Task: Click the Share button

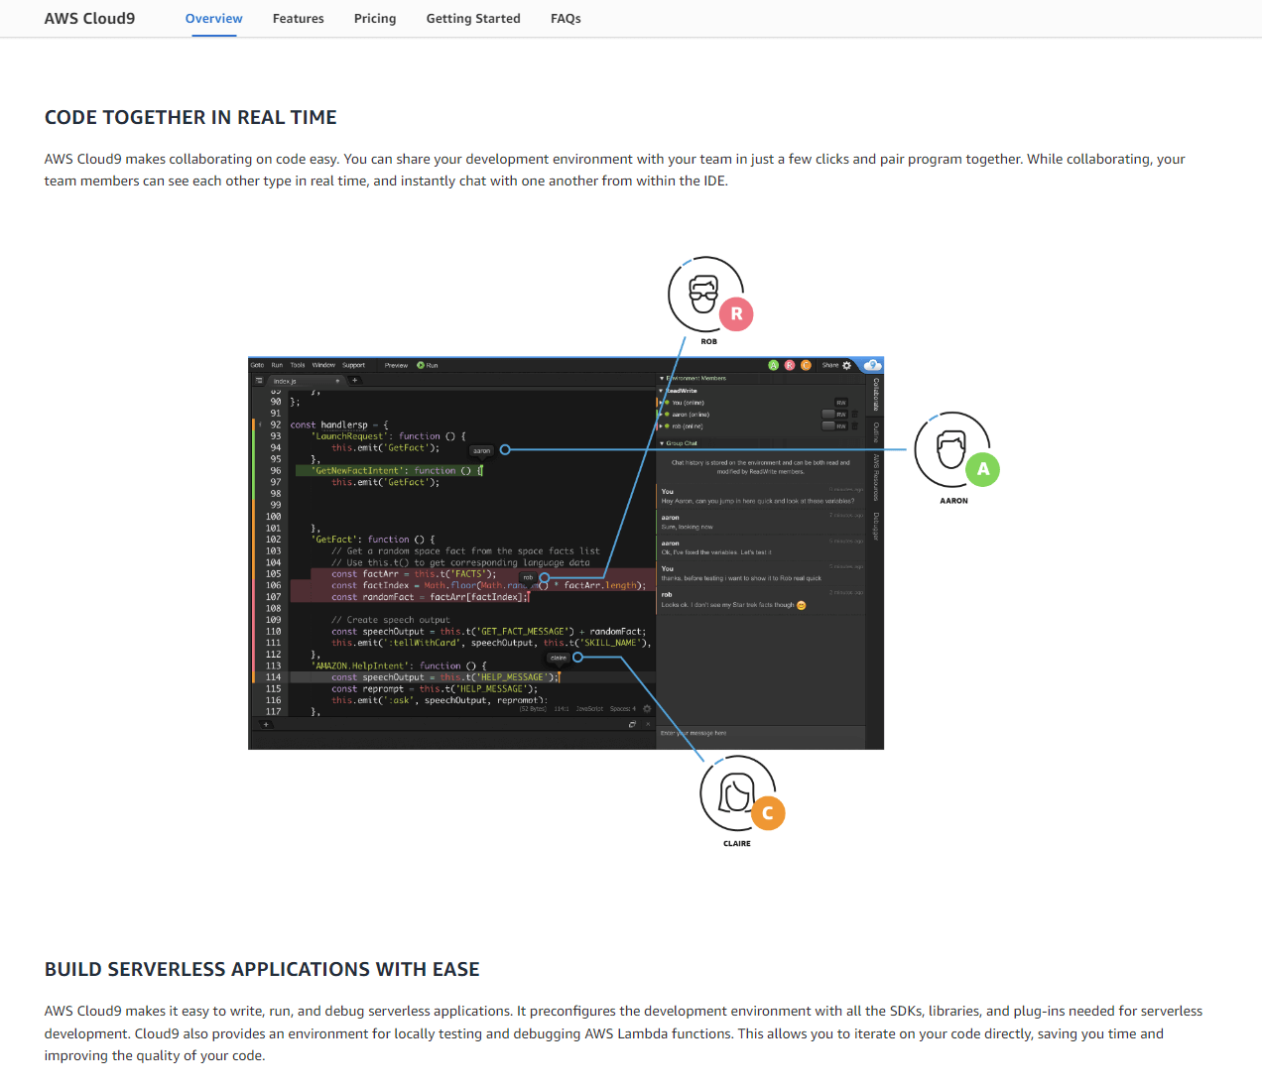Action: 830,365
